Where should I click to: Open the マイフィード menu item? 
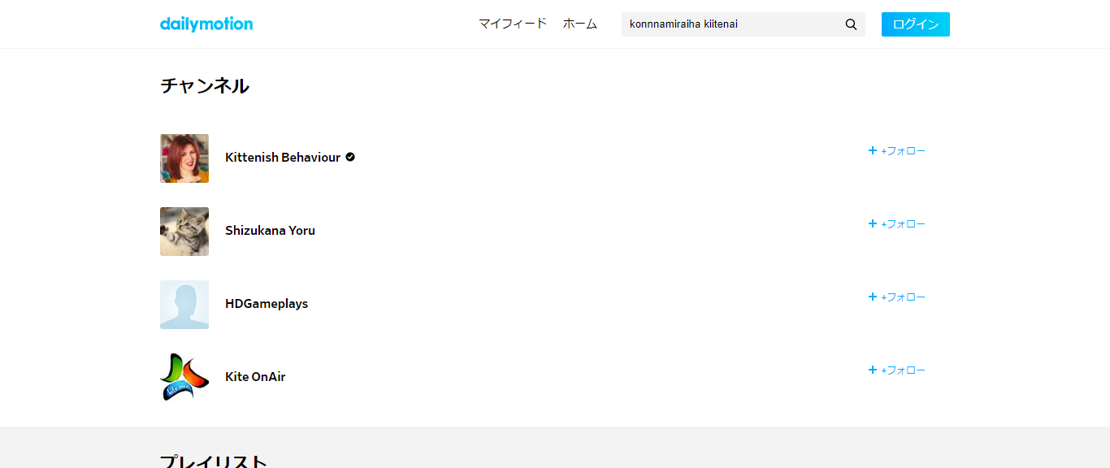pos(513,24)
